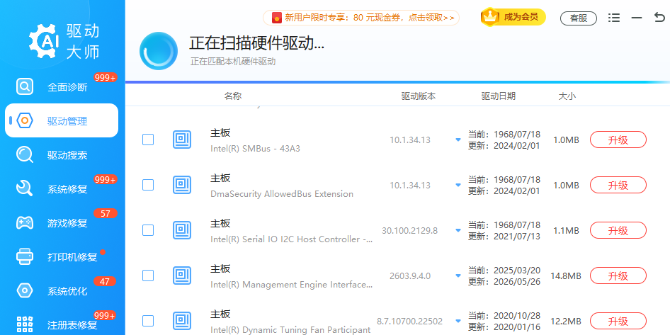Open 系统修复 in the sidebar
Screen dimensions: 670x335
pos(62,188)
